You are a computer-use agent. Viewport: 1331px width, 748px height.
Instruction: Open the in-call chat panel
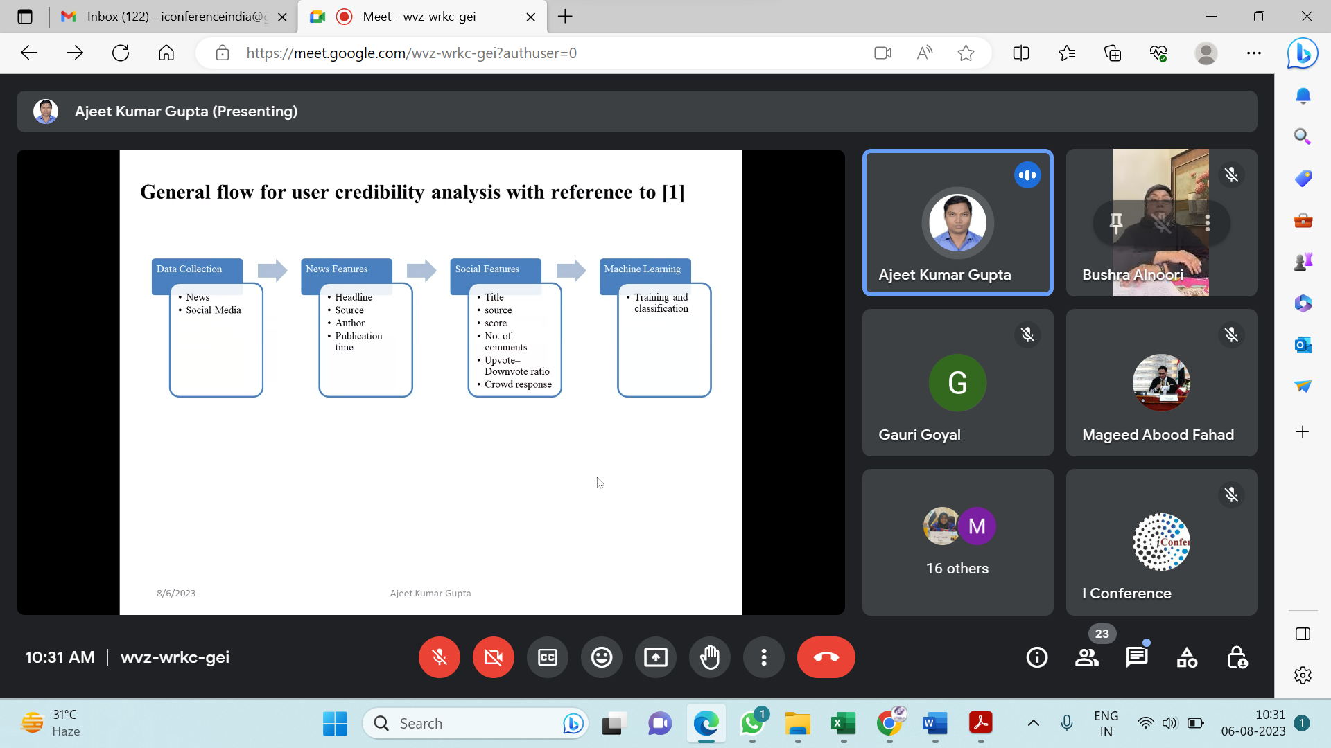(1136, 657)
